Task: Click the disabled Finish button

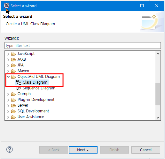Action: tap(114, 150)
